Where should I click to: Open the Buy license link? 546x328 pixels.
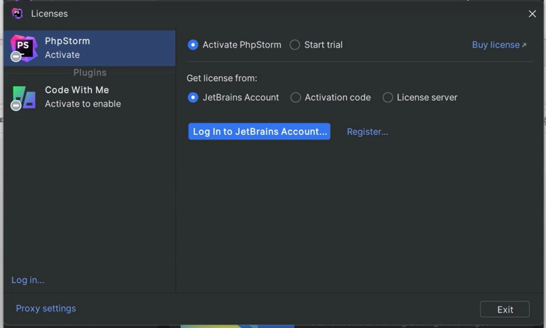[499, 45]
